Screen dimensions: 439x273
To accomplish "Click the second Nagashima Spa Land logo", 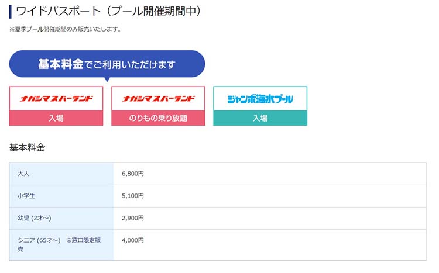I will [x=158, y=98].
